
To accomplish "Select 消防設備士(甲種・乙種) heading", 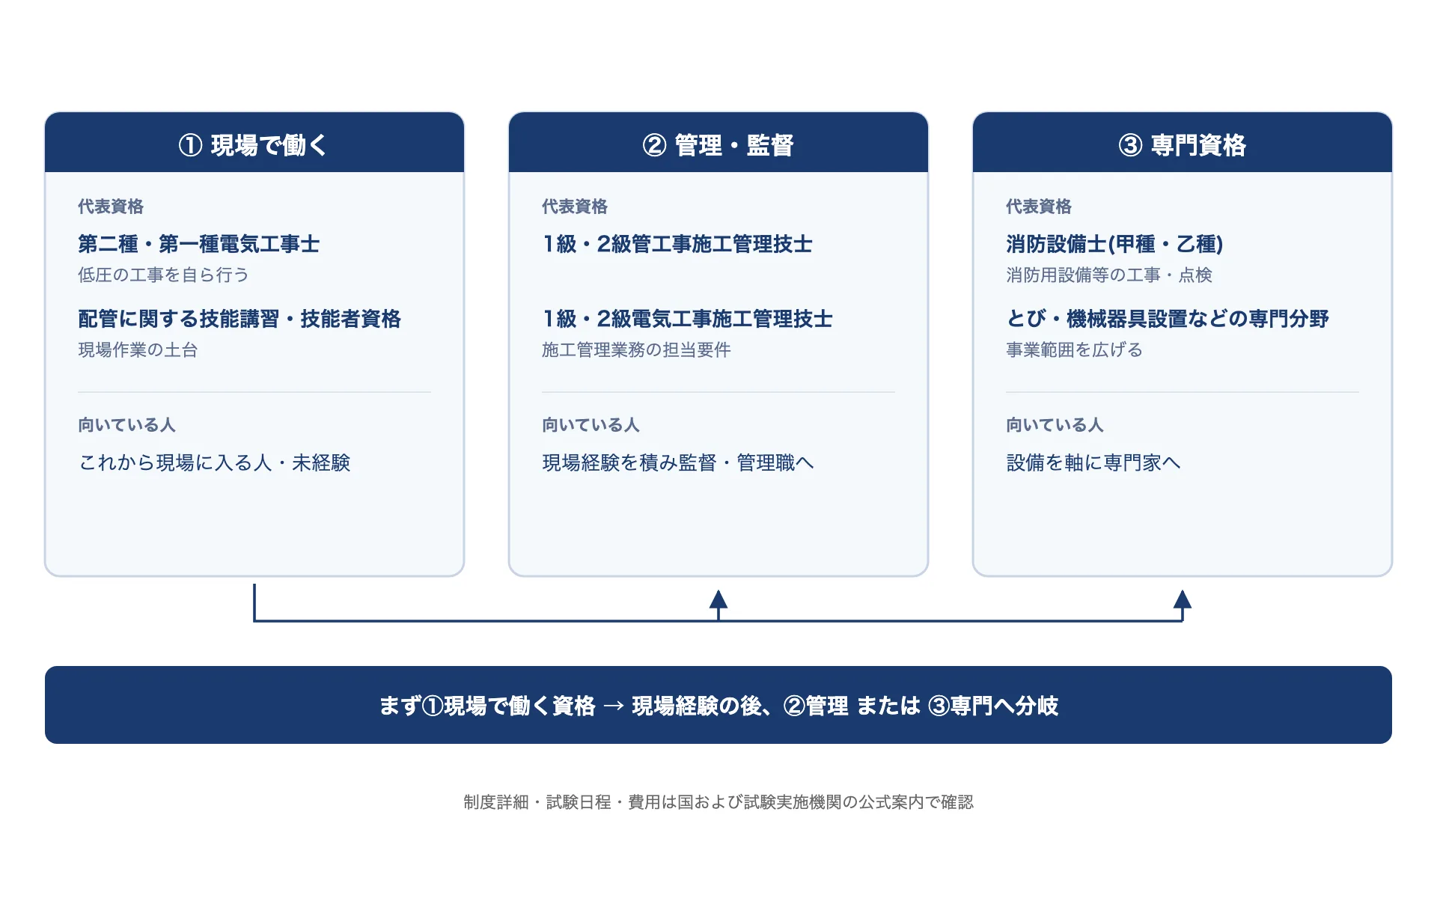I will [1114, 244].
